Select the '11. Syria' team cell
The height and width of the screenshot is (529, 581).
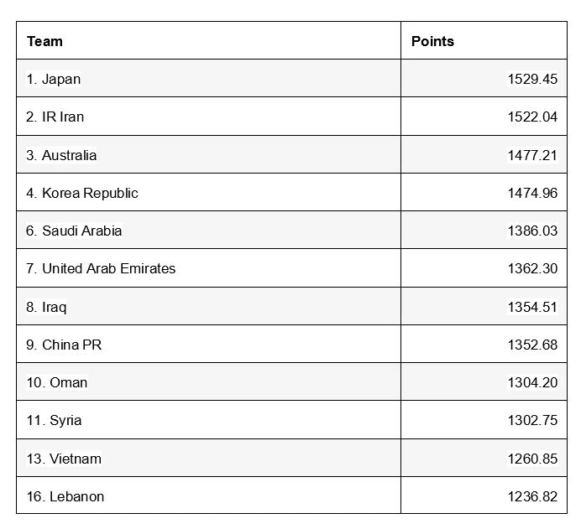click(x=54, y=420)
